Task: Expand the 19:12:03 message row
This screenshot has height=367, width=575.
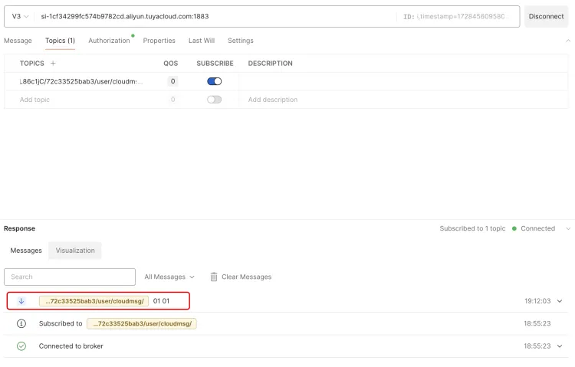Action: tap(560, 301)
